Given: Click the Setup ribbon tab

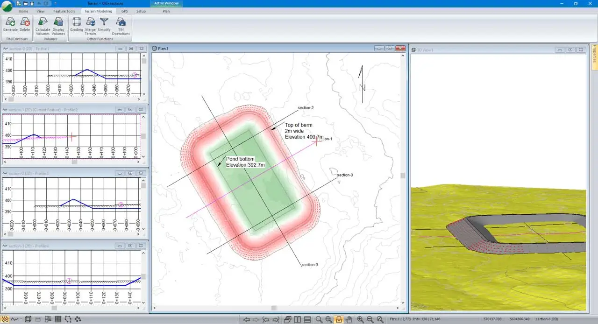Looking at the screenshot, I should point(141,11).
